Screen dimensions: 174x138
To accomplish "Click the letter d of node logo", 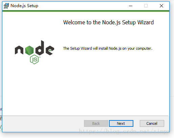I will [40, 48].
